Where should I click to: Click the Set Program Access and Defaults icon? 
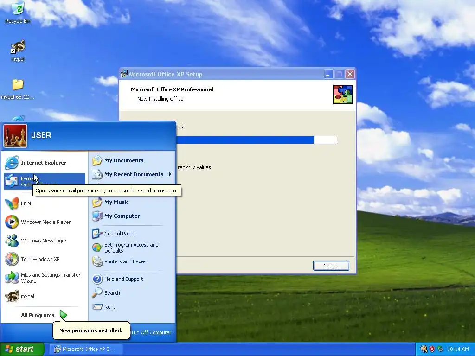point(97,248)
